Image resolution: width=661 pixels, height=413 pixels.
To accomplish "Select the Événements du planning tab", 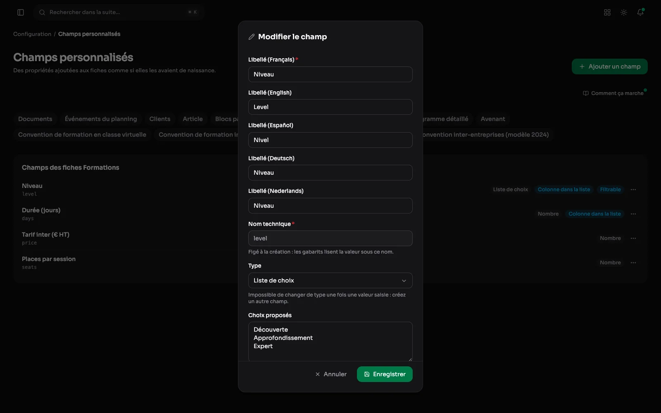I will (101, 119).
